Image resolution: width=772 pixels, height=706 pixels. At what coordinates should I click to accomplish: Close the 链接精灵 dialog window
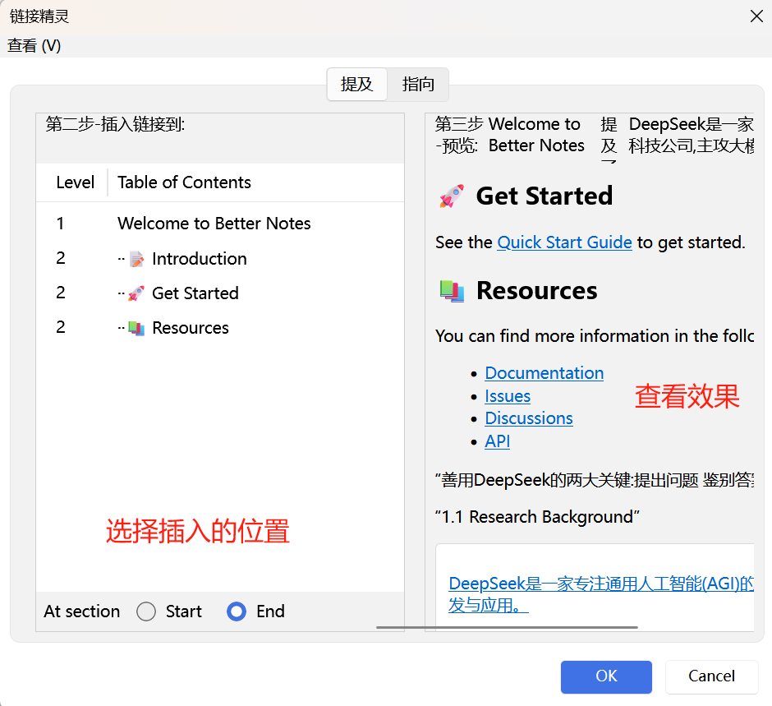[756, 16]
